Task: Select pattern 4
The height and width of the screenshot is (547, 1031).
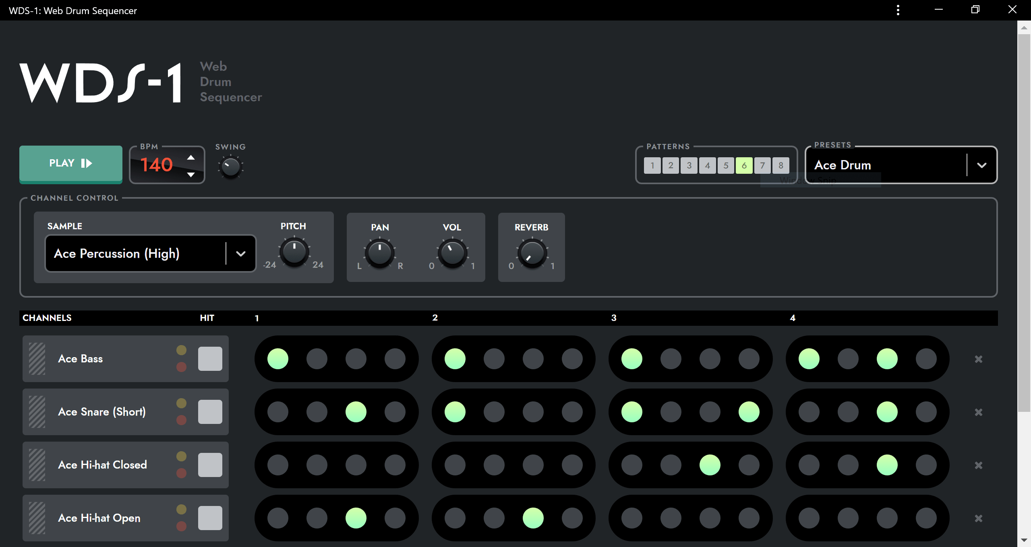Action: 707,165
